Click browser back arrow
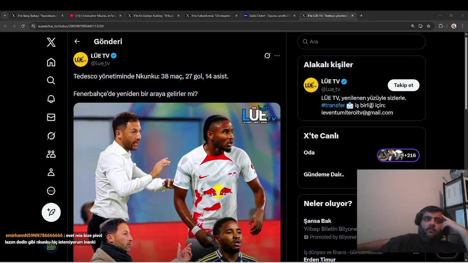The height and width of the screenshot is (263, 468). click(5, 26)
